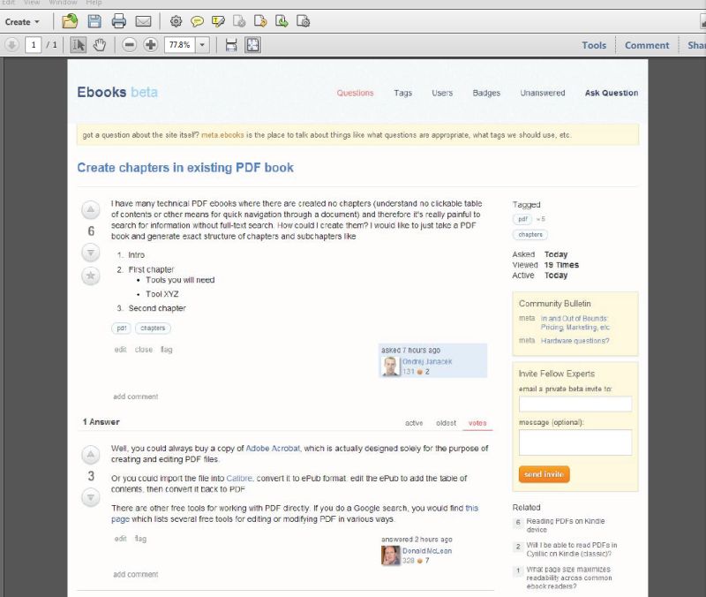Click Donald McLean's avatar thumbnail

tap(390, 555)
